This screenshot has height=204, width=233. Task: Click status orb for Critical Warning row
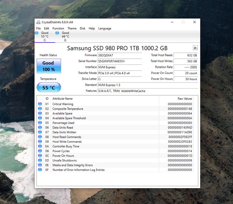pos(40,104)
